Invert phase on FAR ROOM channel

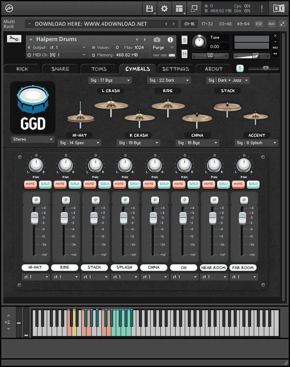click(x=244, y=200)
